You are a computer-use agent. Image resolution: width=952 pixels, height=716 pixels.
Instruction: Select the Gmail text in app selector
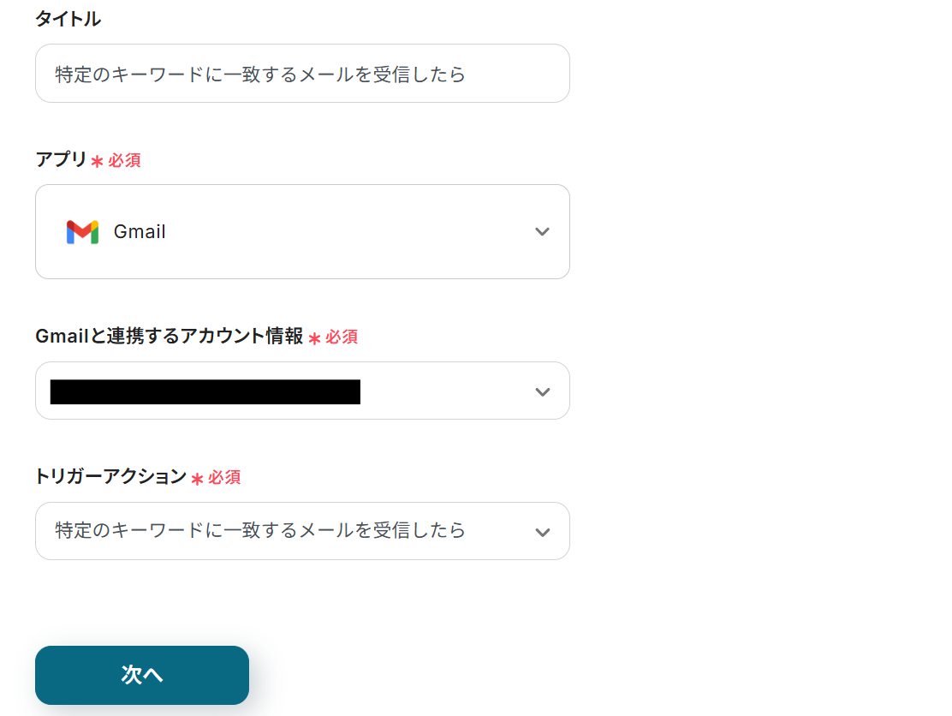tap(140, 232)
